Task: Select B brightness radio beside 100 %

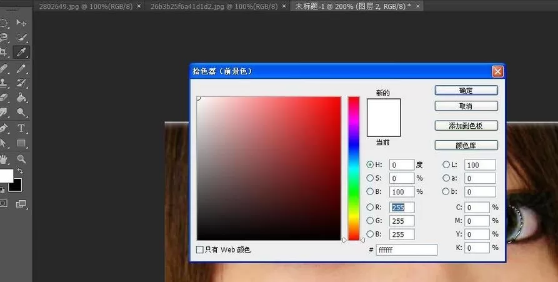Action: tap(370, 191)
